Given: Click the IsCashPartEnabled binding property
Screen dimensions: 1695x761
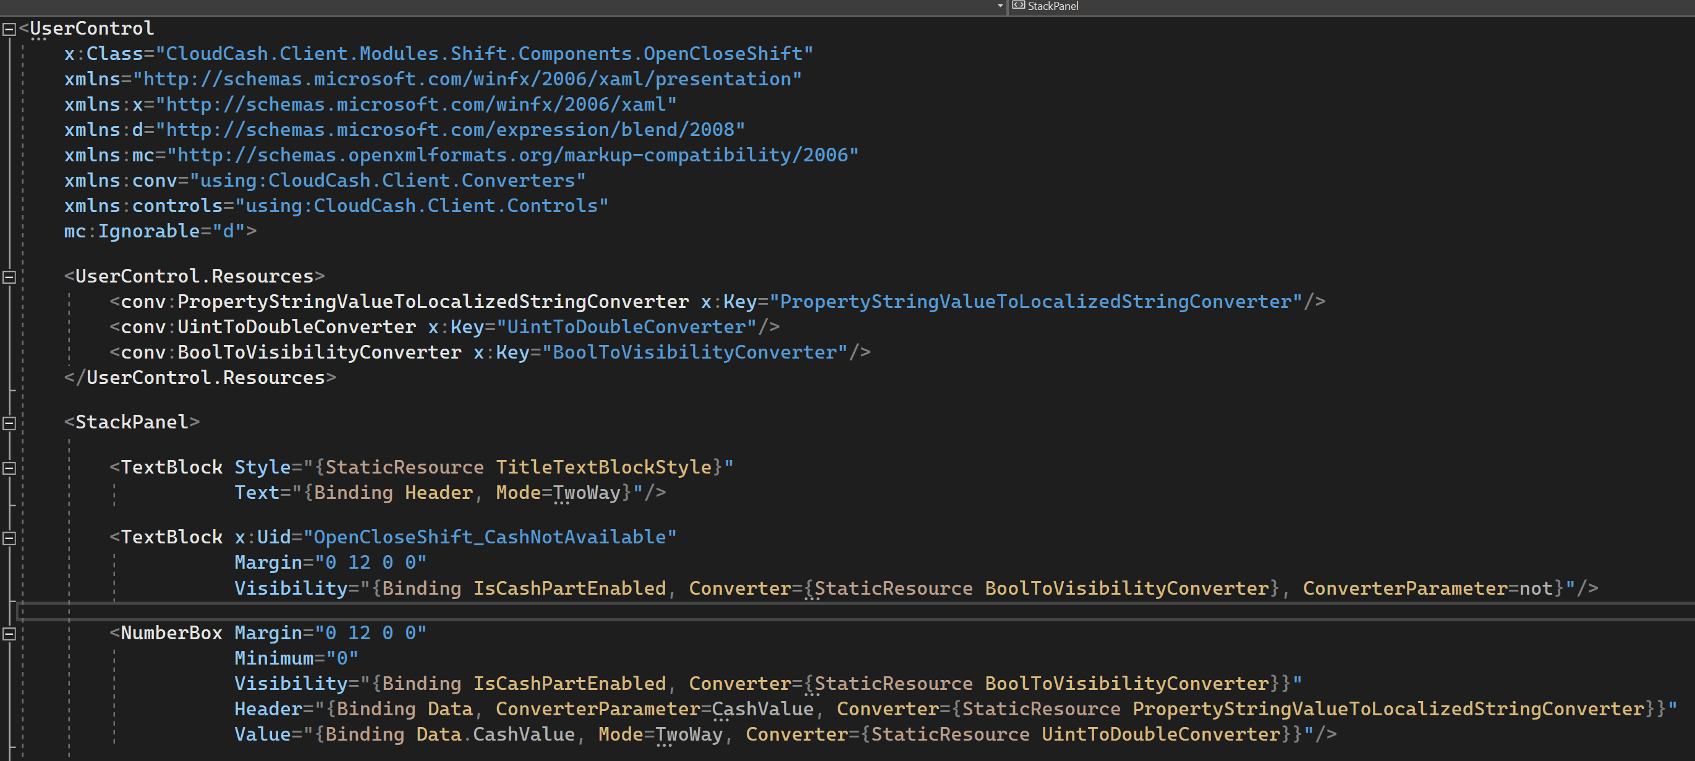Looking at the screenshot, I should [x=569, y=588].
